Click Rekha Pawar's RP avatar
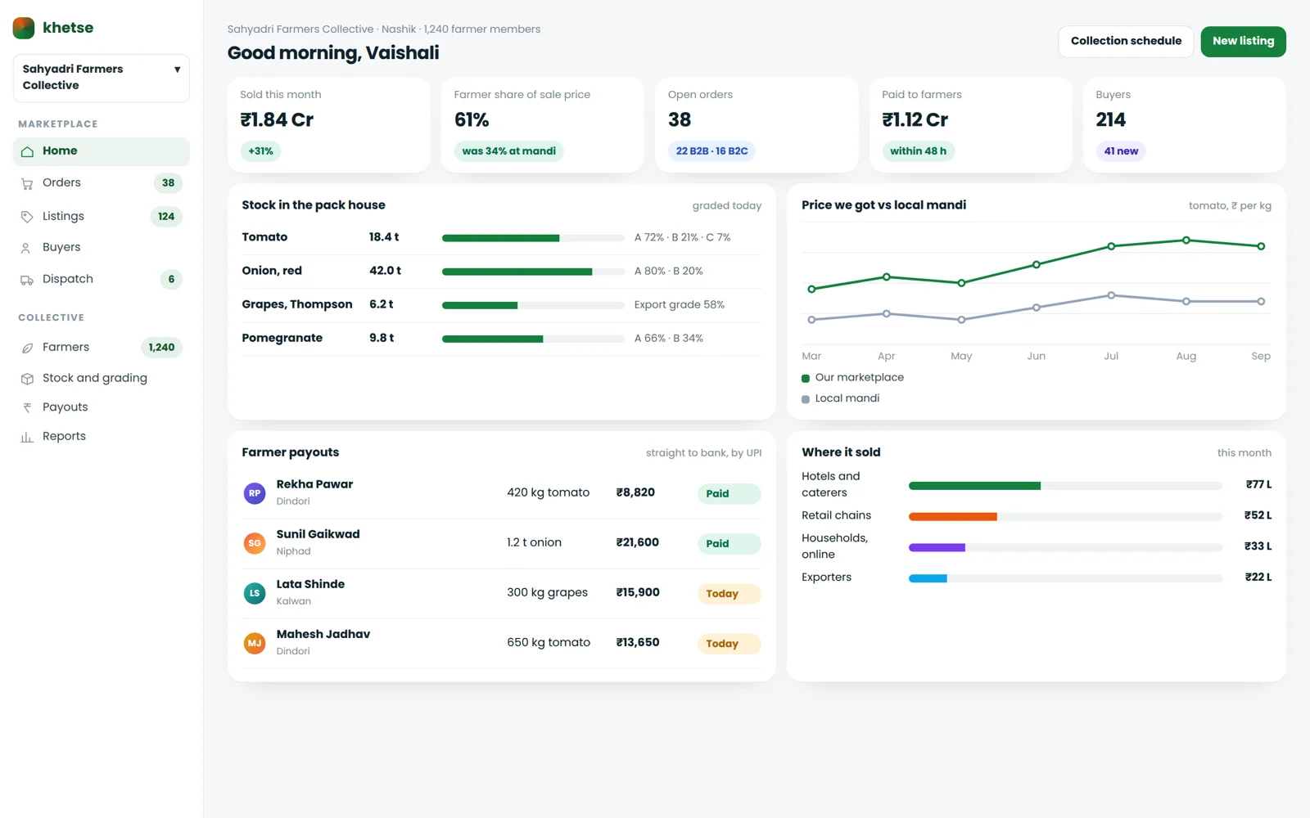Viewport: 1310px width, 818px height. (x=255, y=493)
